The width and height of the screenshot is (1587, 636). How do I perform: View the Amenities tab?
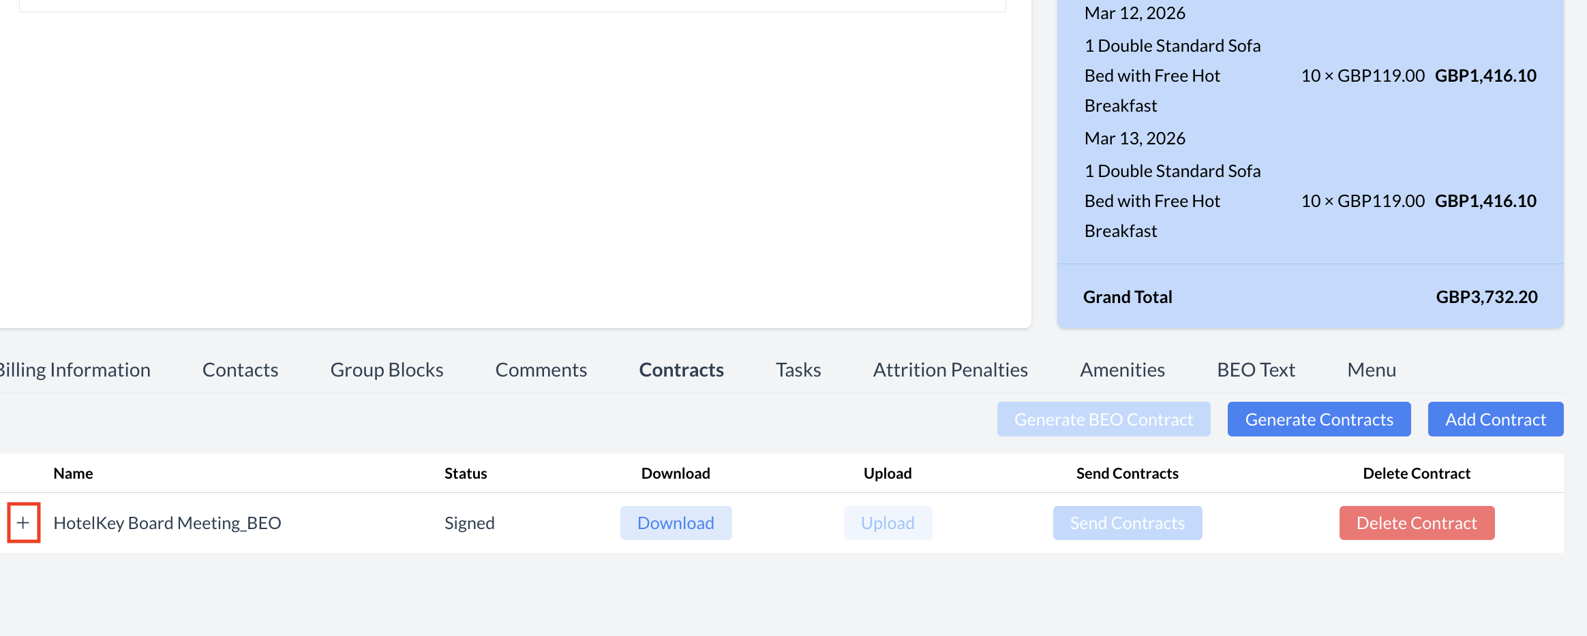click(1122, 370)
